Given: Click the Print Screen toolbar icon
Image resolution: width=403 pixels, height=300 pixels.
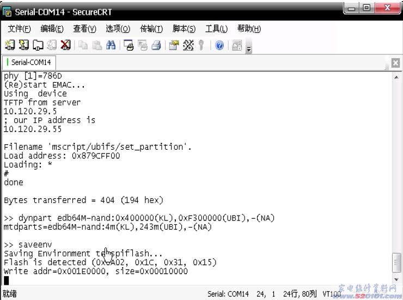Looking at the screenshot, I should (x=129, y=46).
